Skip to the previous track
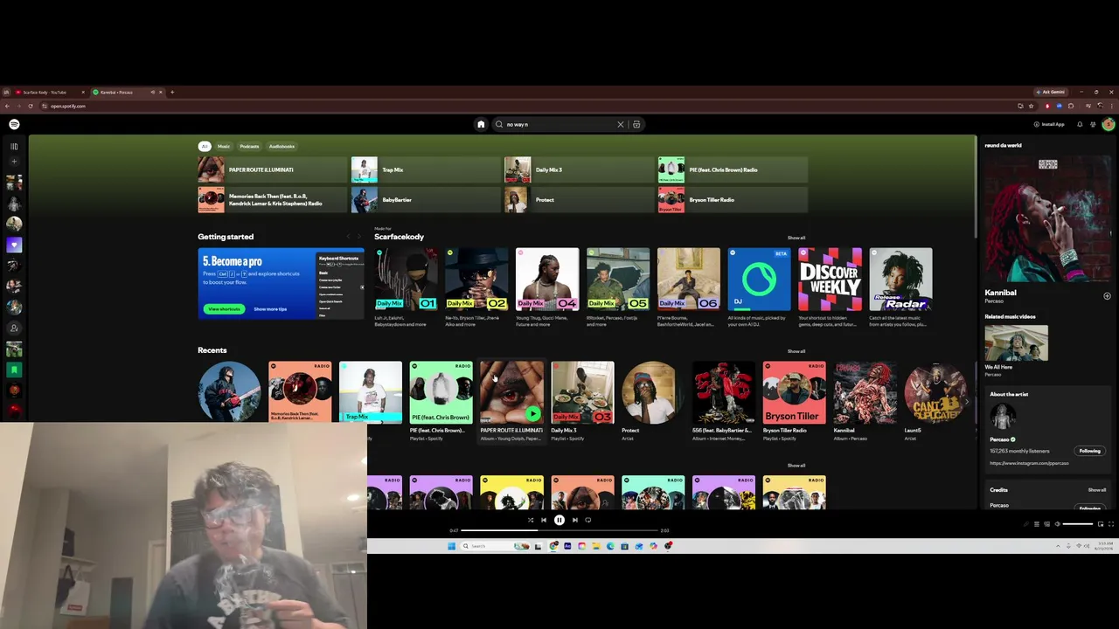The width and height of the screenshot is (1119, 629). click(x=544, y=520)
